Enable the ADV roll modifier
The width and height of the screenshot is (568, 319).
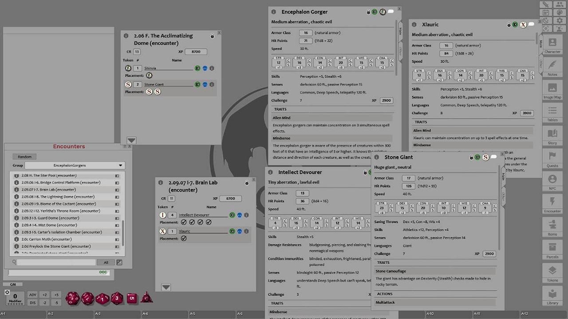tap(32, 294)
